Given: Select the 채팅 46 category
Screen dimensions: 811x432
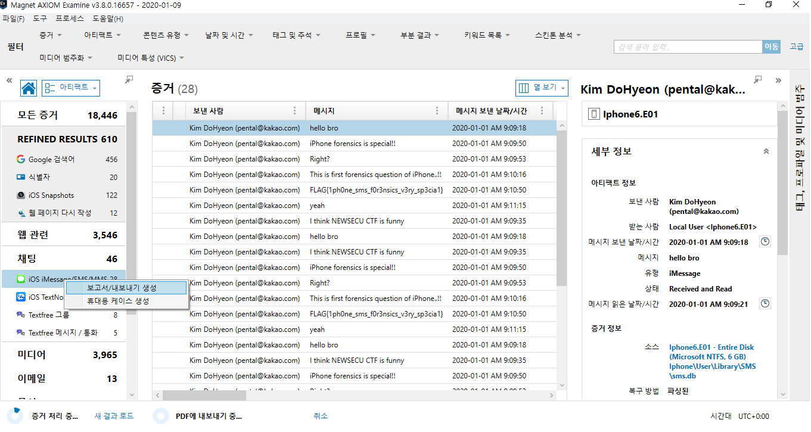Looking at the screenshot, I should click(63, 259).
